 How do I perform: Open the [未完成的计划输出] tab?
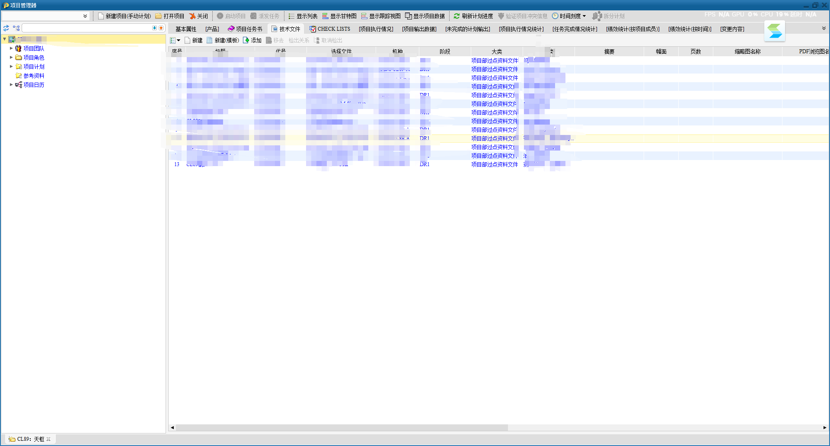coord(468,29)
